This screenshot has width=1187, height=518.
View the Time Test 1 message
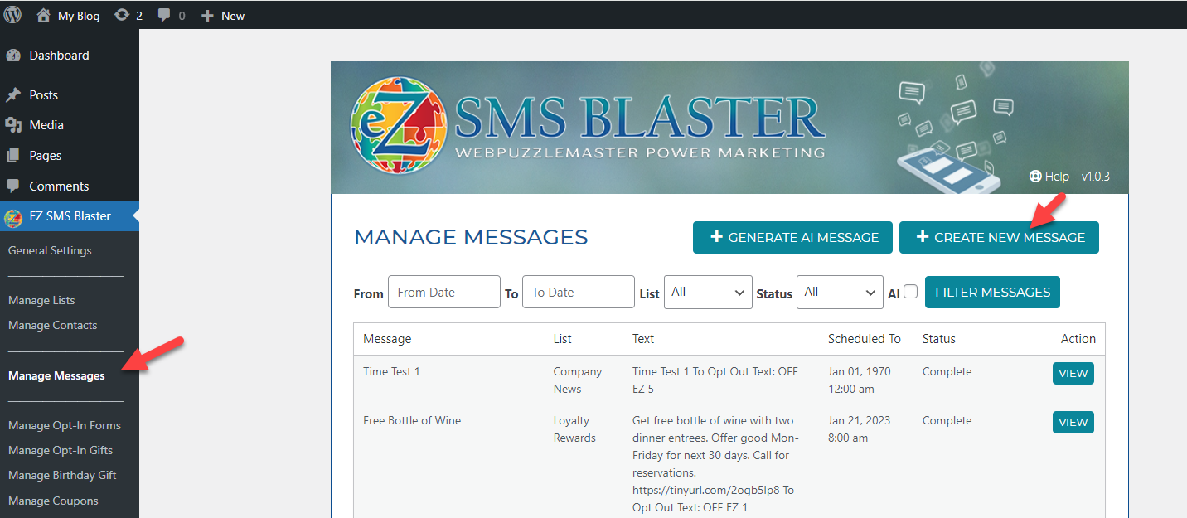1073,373
